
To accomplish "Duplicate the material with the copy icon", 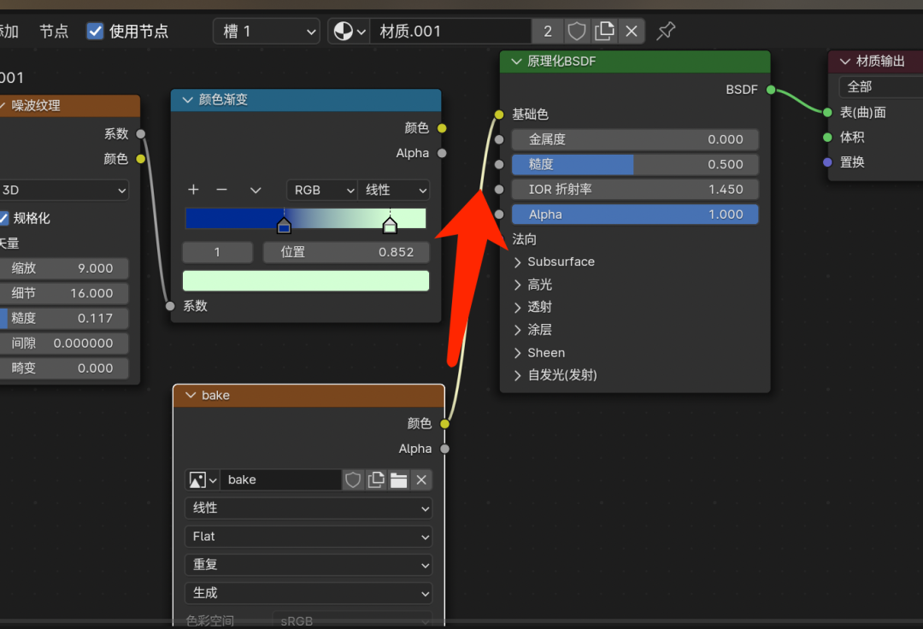I will click(x=604, y=31).
